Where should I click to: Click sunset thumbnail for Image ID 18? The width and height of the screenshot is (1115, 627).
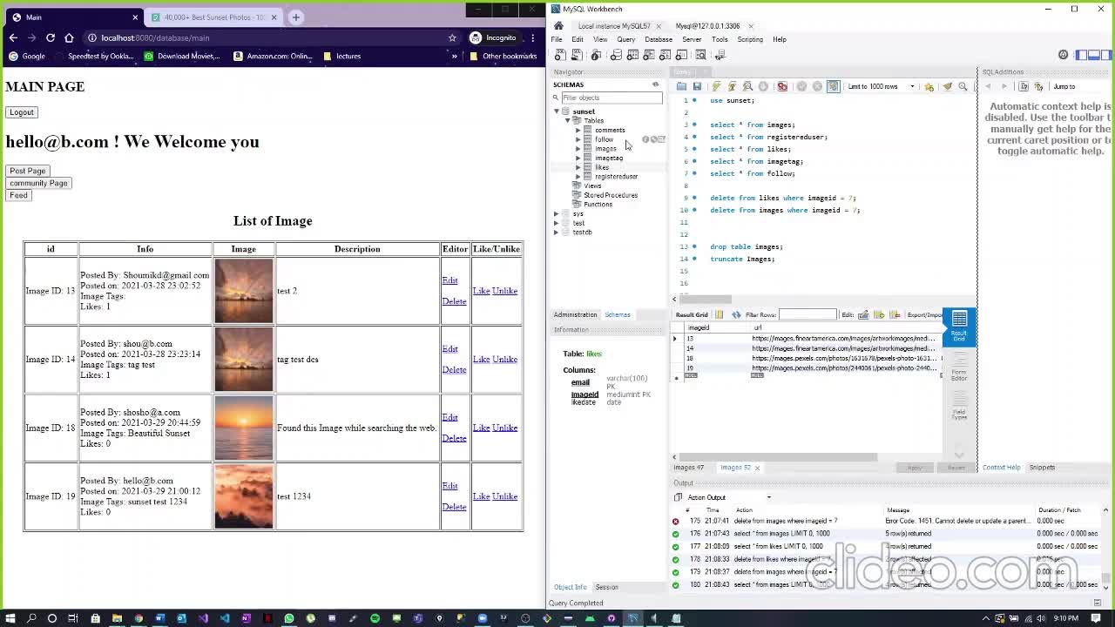[x=244, y=428]
